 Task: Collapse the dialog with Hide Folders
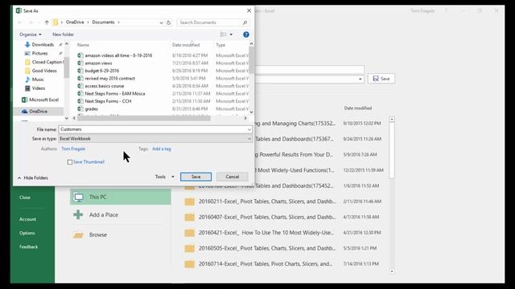coord(32,177)
